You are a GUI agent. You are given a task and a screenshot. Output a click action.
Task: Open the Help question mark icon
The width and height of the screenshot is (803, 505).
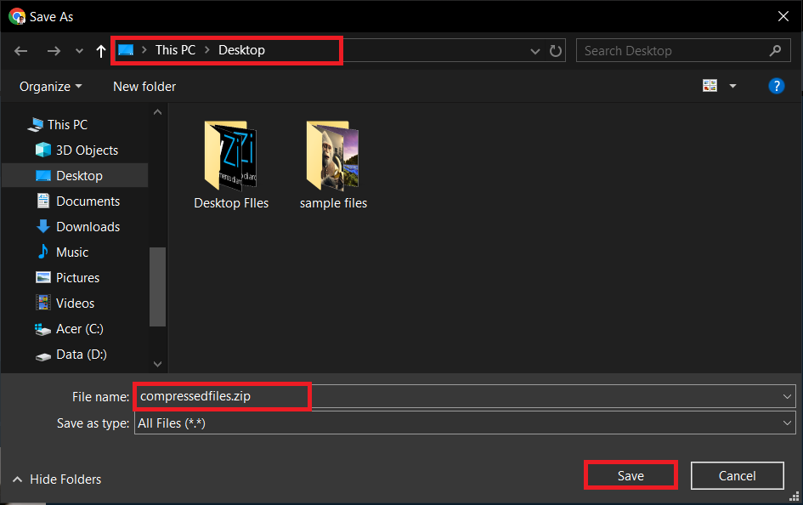tap(777, 85)
